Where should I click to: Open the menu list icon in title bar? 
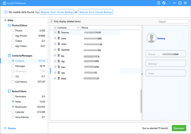click(158, 3)
